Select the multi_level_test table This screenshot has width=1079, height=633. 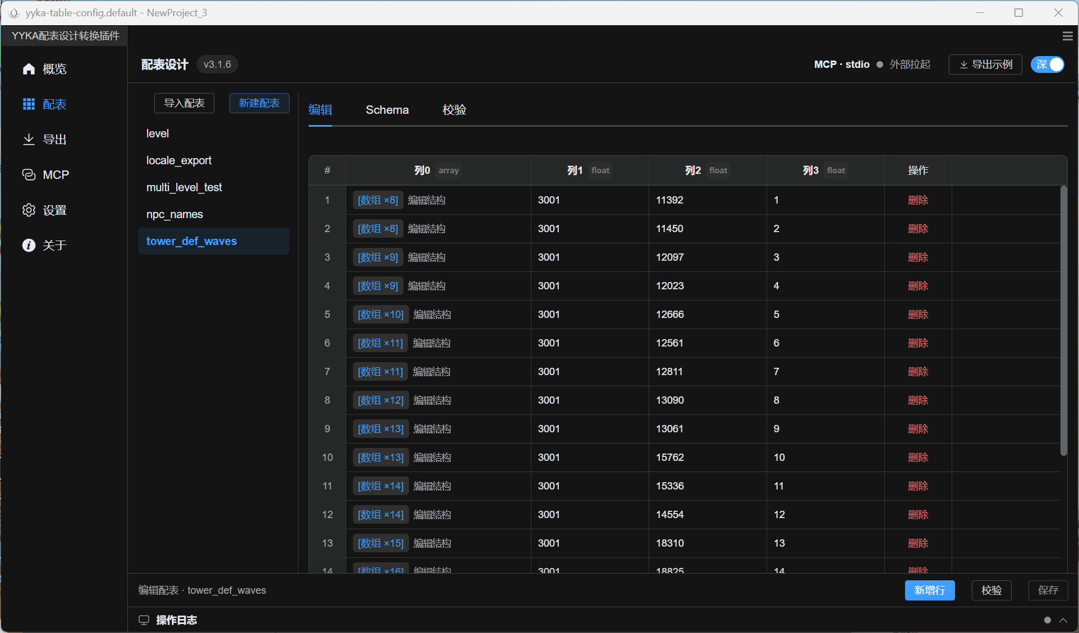(214, 187)
